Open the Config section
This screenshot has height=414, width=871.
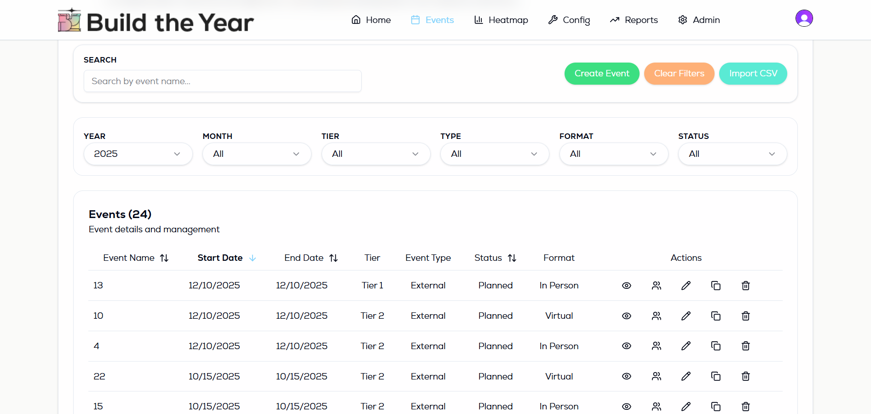(x=569, y=20)
